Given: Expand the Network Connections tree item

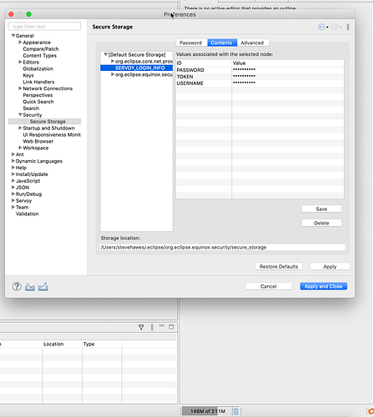Looking at the screenshot, I should [x=20, y=88].
